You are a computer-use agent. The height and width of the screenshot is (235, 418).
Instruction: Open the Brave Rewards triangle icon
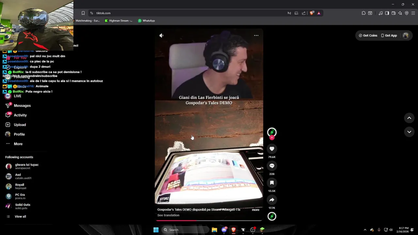tap(319, 13)
